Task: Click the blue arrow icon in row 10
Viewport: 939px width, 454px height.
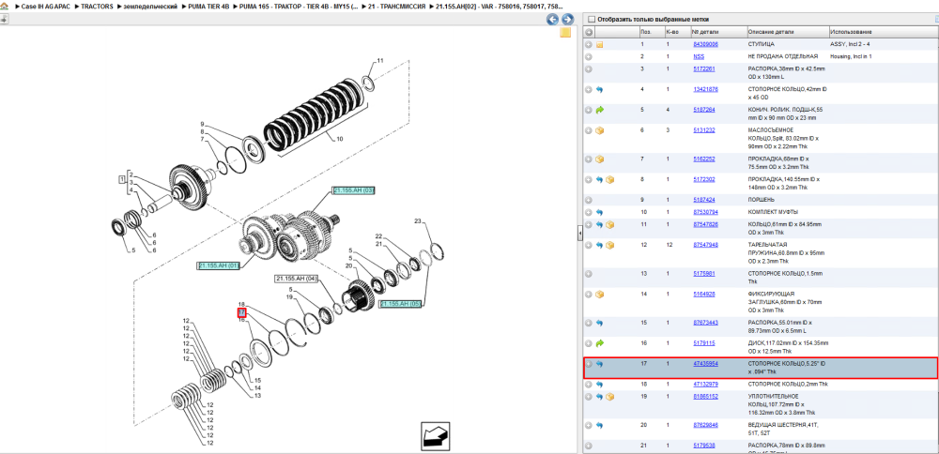Action: [x=599, y=212]
